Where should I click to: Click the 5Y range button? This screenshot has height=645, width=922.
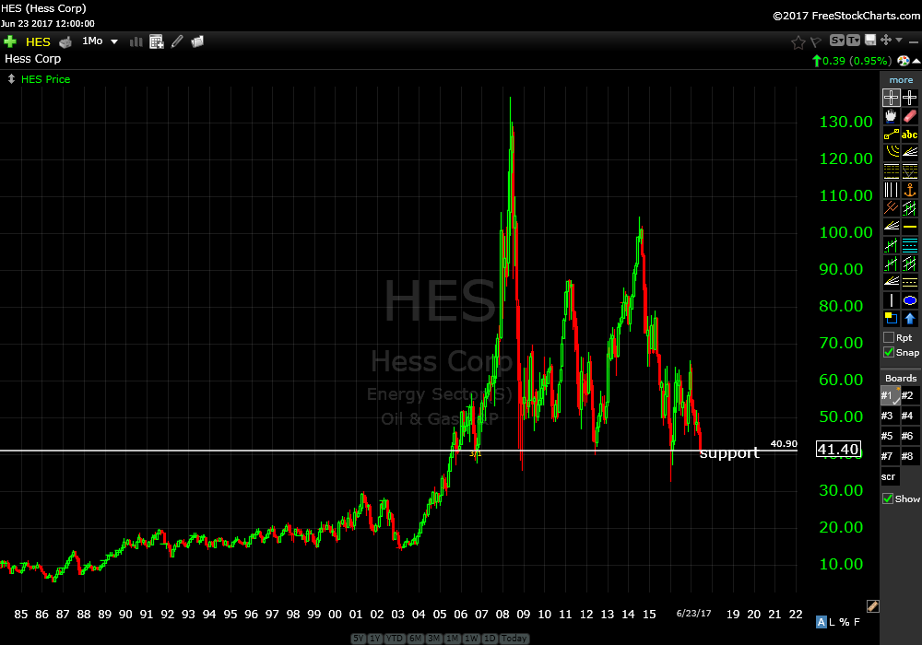click(360, 639)
